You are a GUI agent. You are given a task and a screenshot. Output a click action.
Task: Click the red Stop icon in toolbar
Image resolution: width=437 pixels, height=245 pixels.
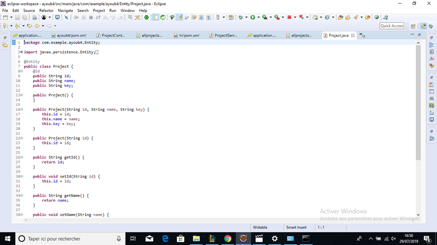coord(289,17)
